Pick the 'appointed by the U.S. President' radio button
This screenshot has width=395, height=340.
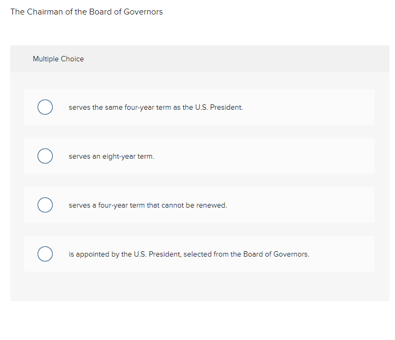click(45, 254)
